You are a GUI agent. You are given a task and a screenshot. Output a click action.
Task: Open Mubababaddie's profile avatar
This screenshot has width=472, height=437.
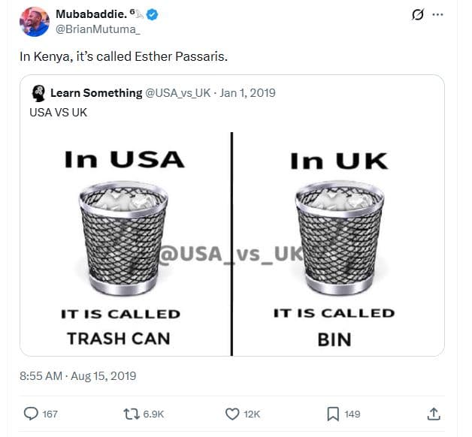point(35,22)
